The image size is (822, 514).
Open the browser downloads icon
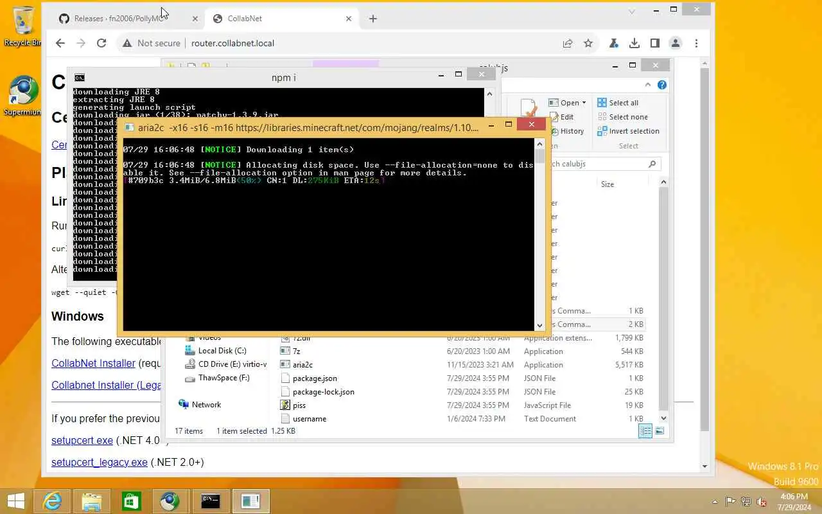634,43
